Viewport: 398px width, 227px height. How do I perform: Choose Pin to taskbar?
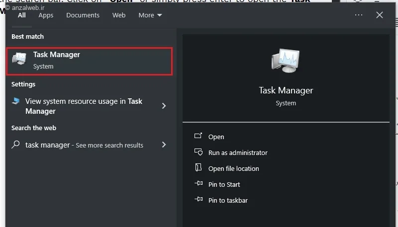coord(228,200)
